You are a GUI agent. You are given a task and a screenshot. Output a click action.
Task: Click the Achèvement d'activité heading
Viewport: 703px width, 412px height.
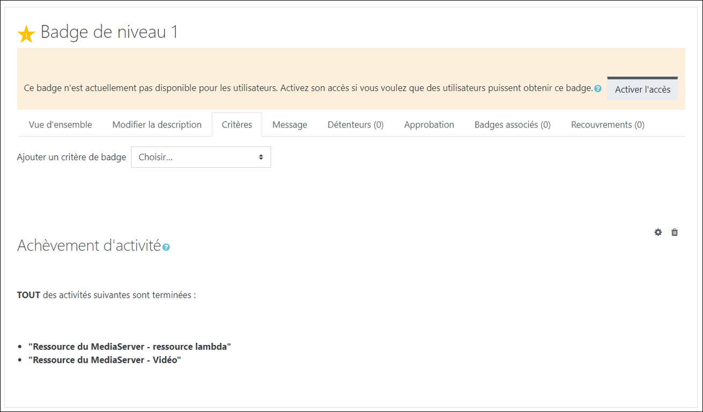[89, 245]
